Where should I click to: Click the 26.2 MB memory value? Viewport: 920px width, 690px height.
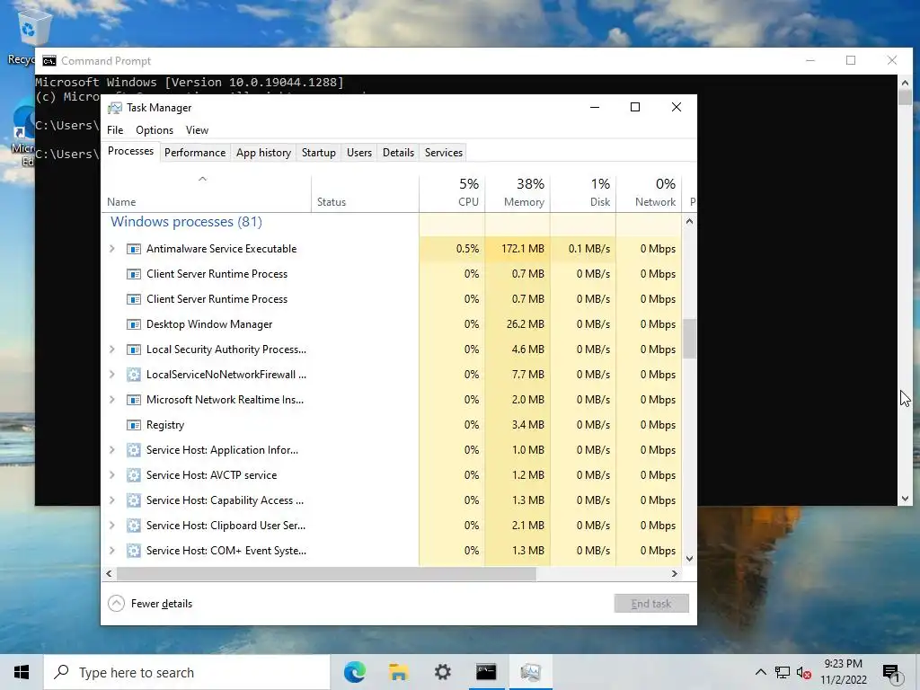[x=525, y=324]
